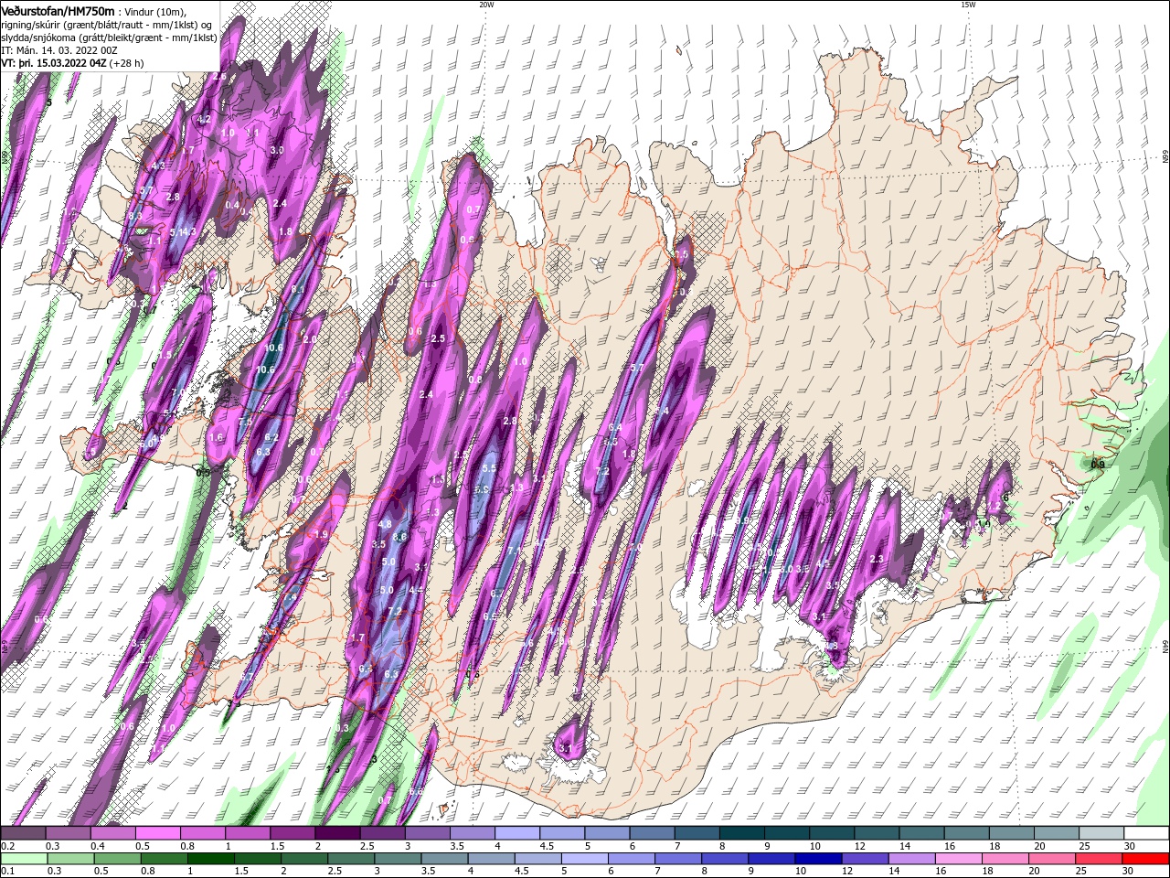Select the '0.9' value off the east coast

[1098, 465]
